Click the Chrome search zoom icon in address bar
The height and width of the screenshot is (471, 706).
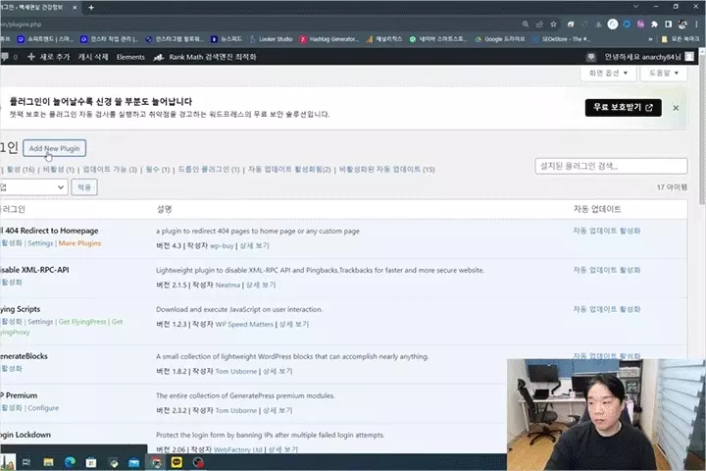coord(526,25)
